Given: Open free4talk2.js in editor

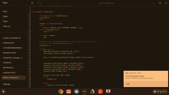Looking at the screenshot, I should click(x=8, y=68).
